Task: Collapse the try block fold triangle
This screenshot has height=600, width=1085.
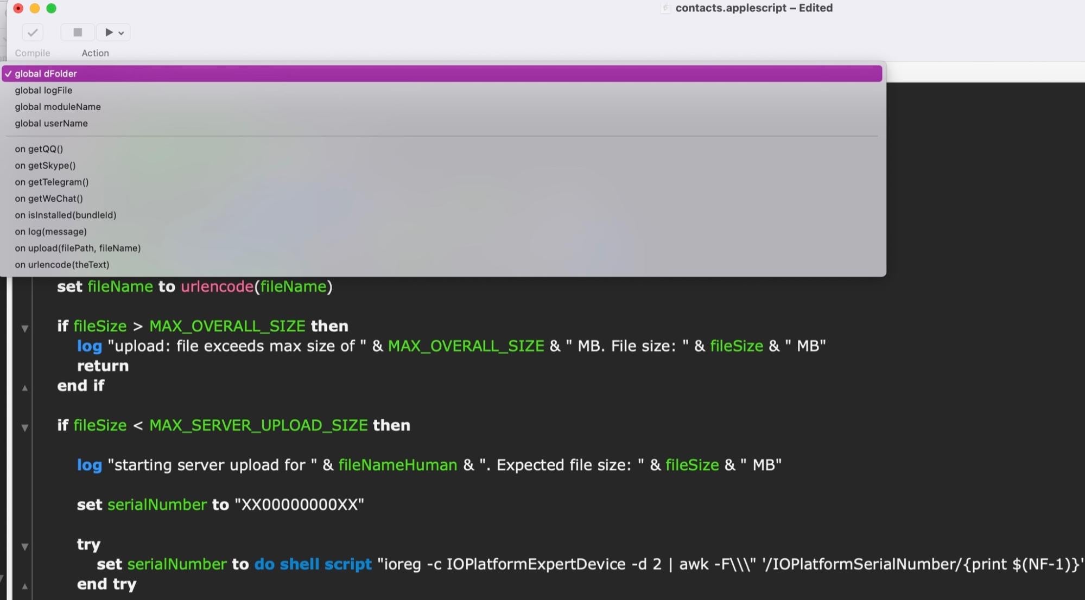Action: [x=24, y=546]
